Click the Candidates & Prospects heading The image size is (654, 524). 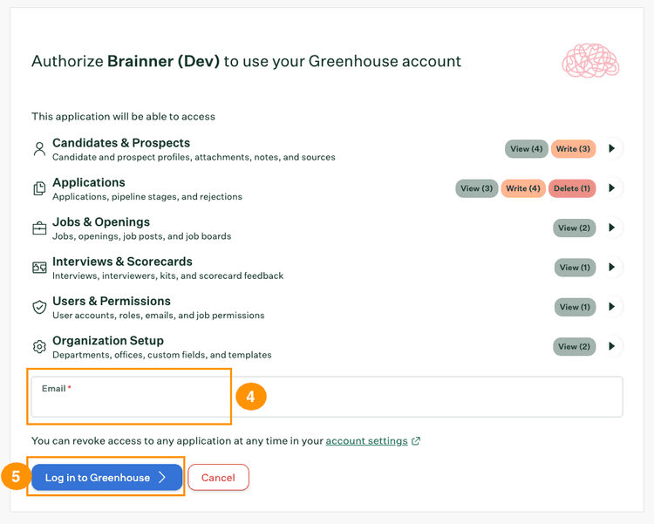pos(121,143)
